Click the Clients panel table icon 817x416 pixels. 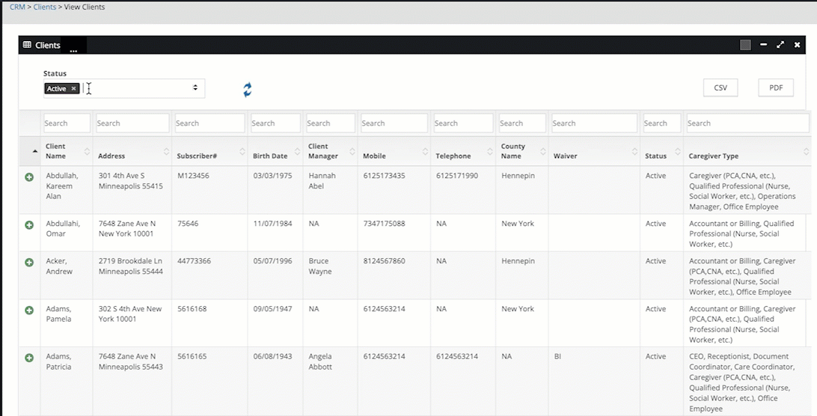[27, 45]
